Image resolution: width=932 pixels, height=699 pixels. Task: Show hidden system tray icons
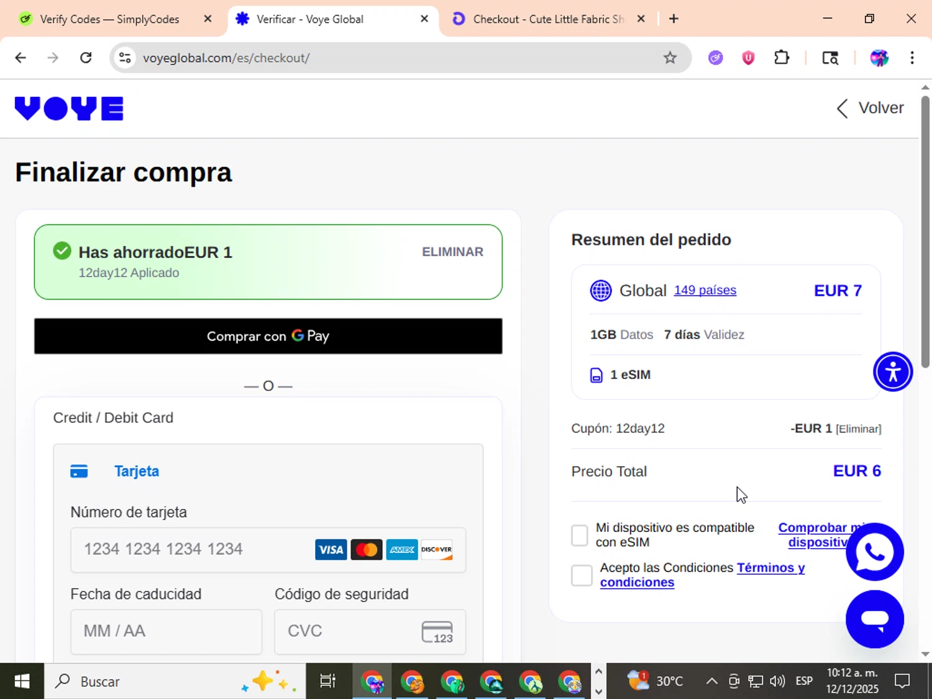point(711,682)
